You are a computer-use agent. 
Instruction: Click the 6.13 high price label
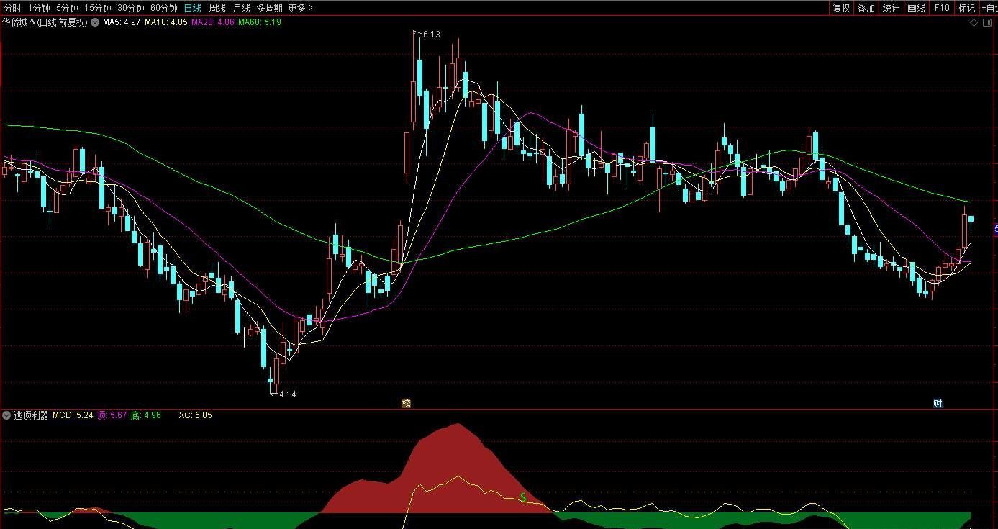click(431, 34)
